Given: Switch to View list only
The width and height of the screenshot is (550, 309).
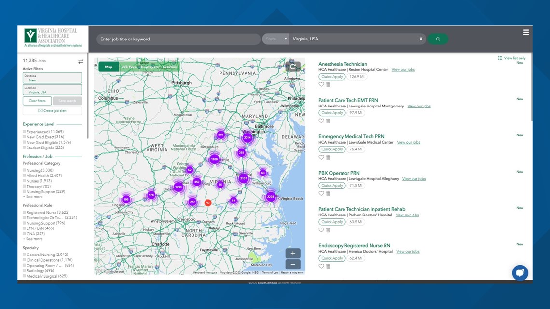Looking at the screenshot, I should 512,58.
